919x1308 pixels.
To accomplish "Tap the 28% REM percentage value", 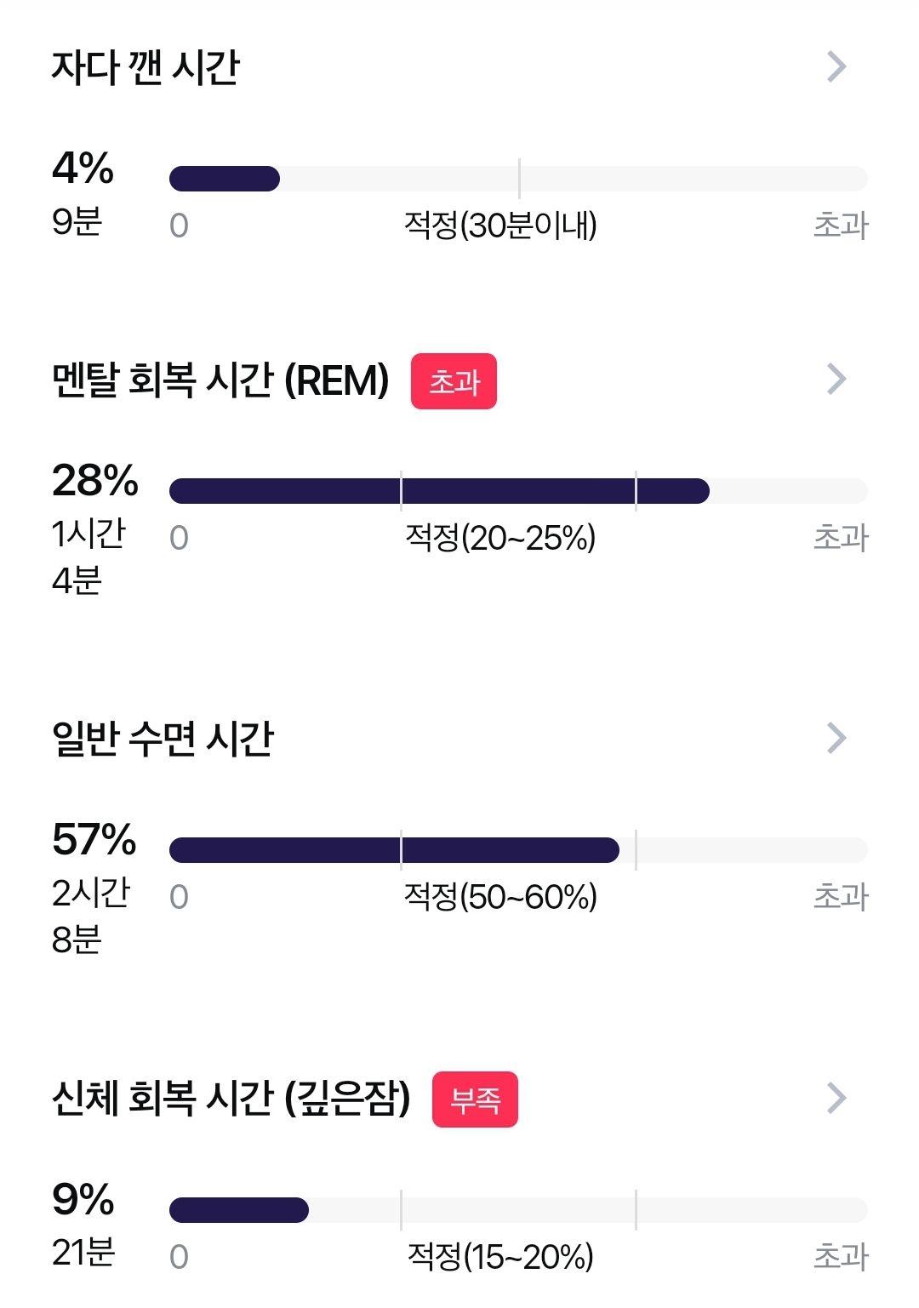I will point(94,480).
